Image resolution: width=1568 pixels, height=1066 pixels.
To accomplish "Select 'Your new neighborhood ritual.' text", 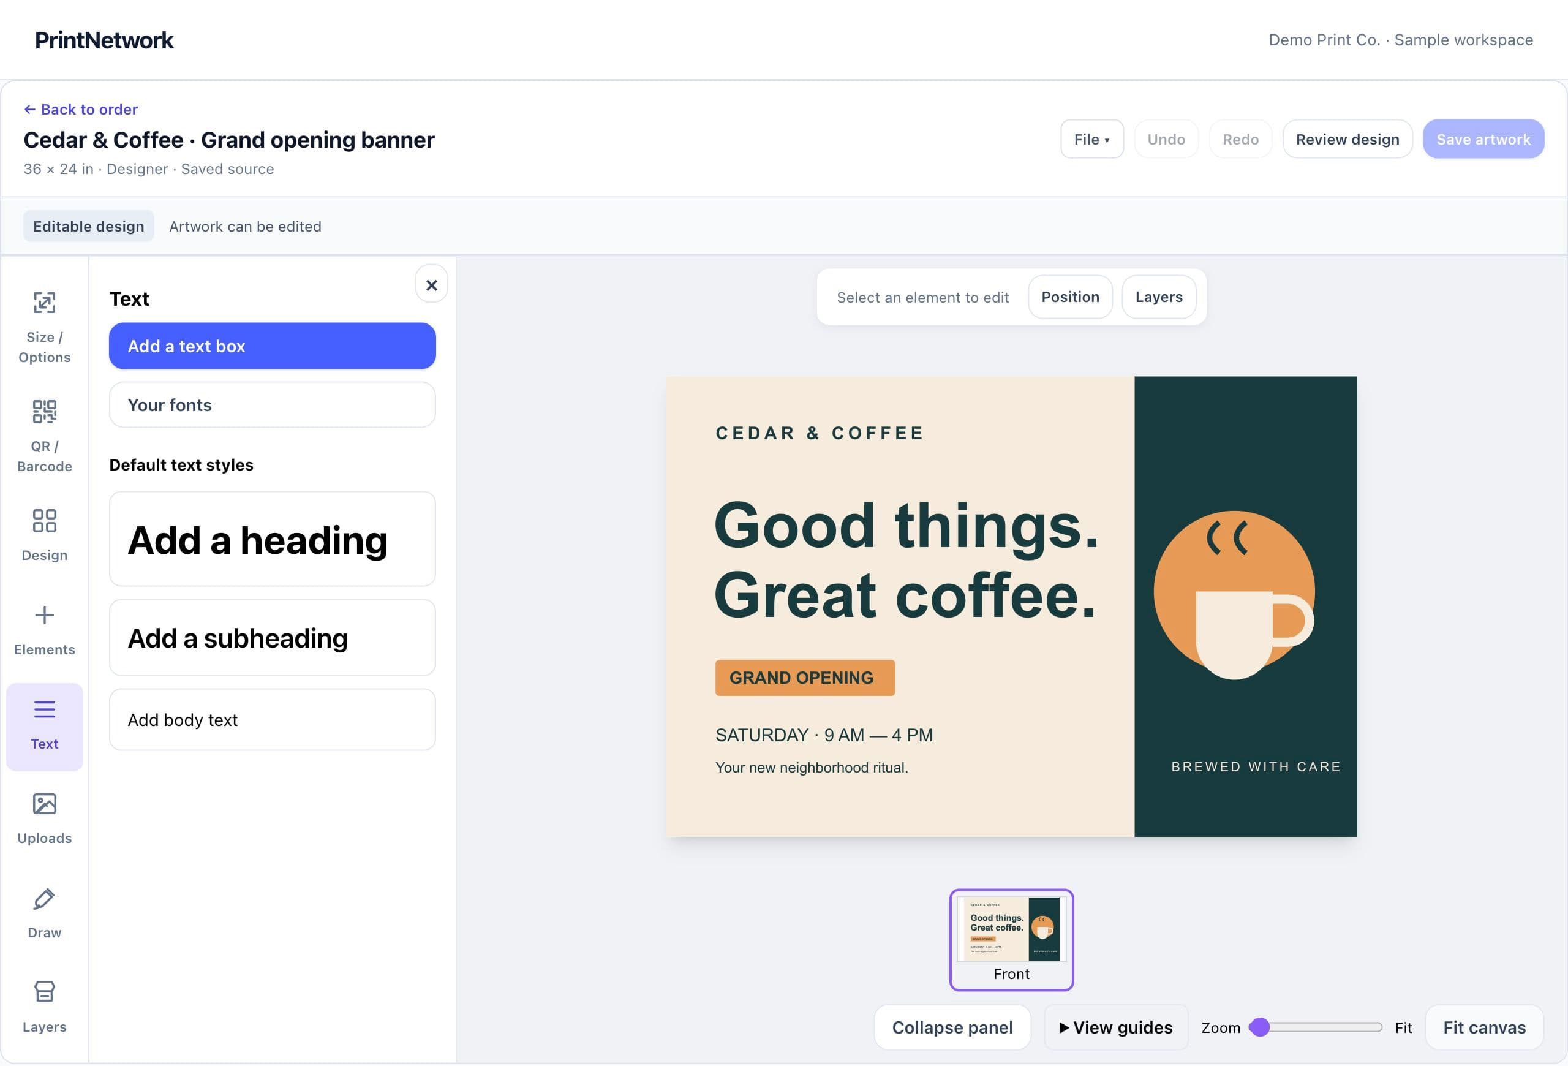I will 812,767.
